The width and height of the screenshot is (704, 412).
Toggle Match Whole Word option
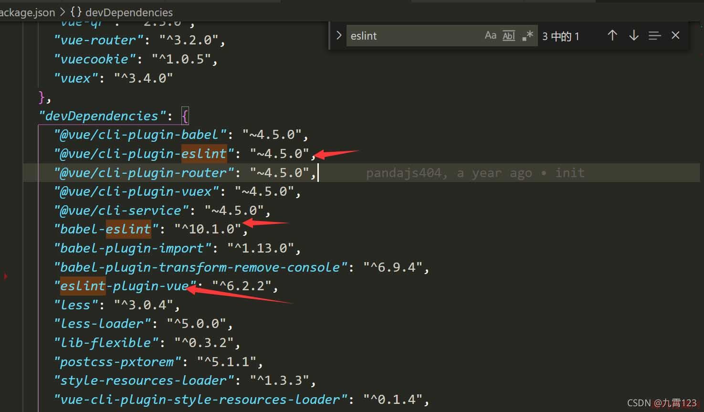click(509, 35)
